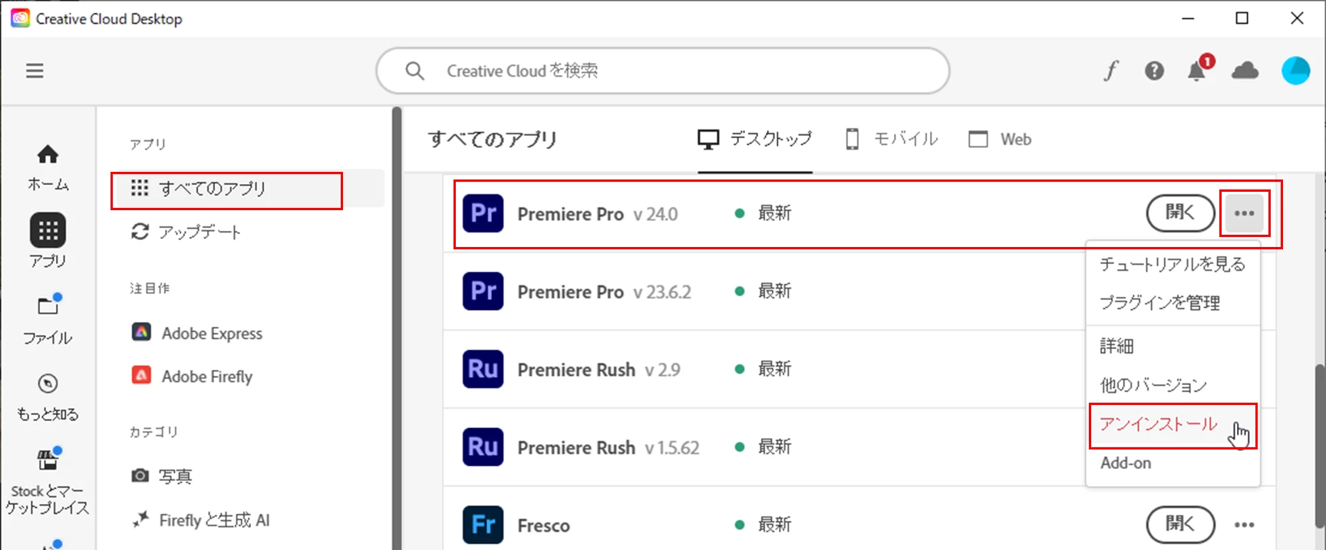Go to ホーム in the sidebar
This screenshot has height=550, width=1326.
point(48,167)
